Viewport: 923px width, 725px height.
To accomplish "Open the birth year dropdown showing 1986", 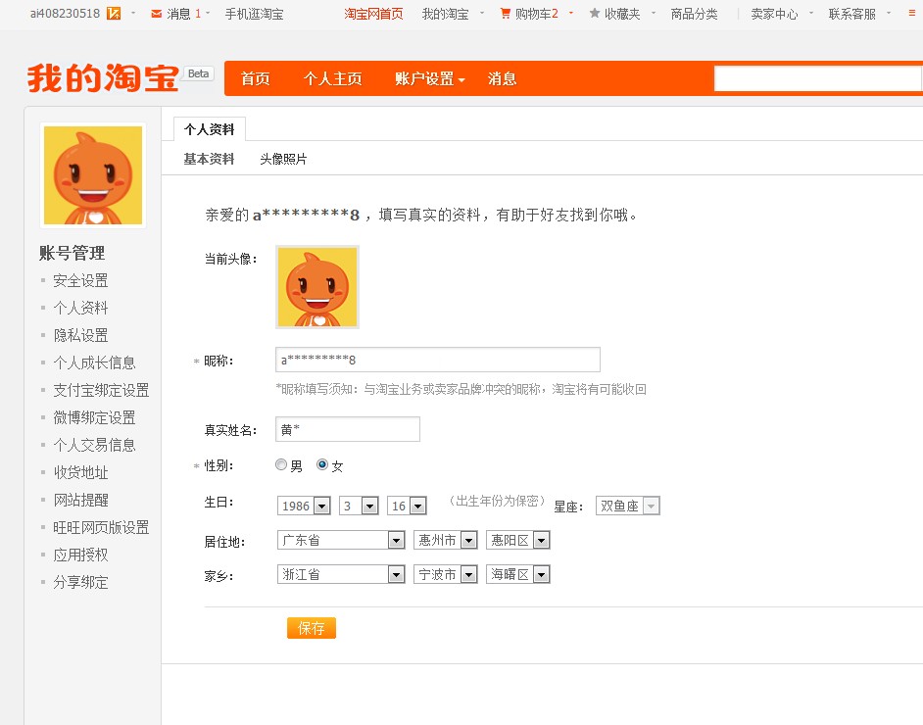I will click(x=304, y=506).
